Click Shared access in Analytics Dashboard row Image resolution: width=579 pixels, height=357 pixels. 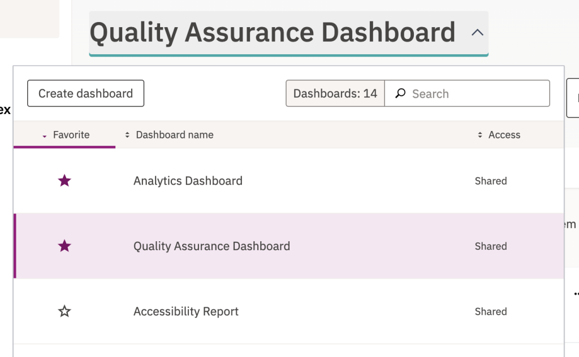click(490, 181)
